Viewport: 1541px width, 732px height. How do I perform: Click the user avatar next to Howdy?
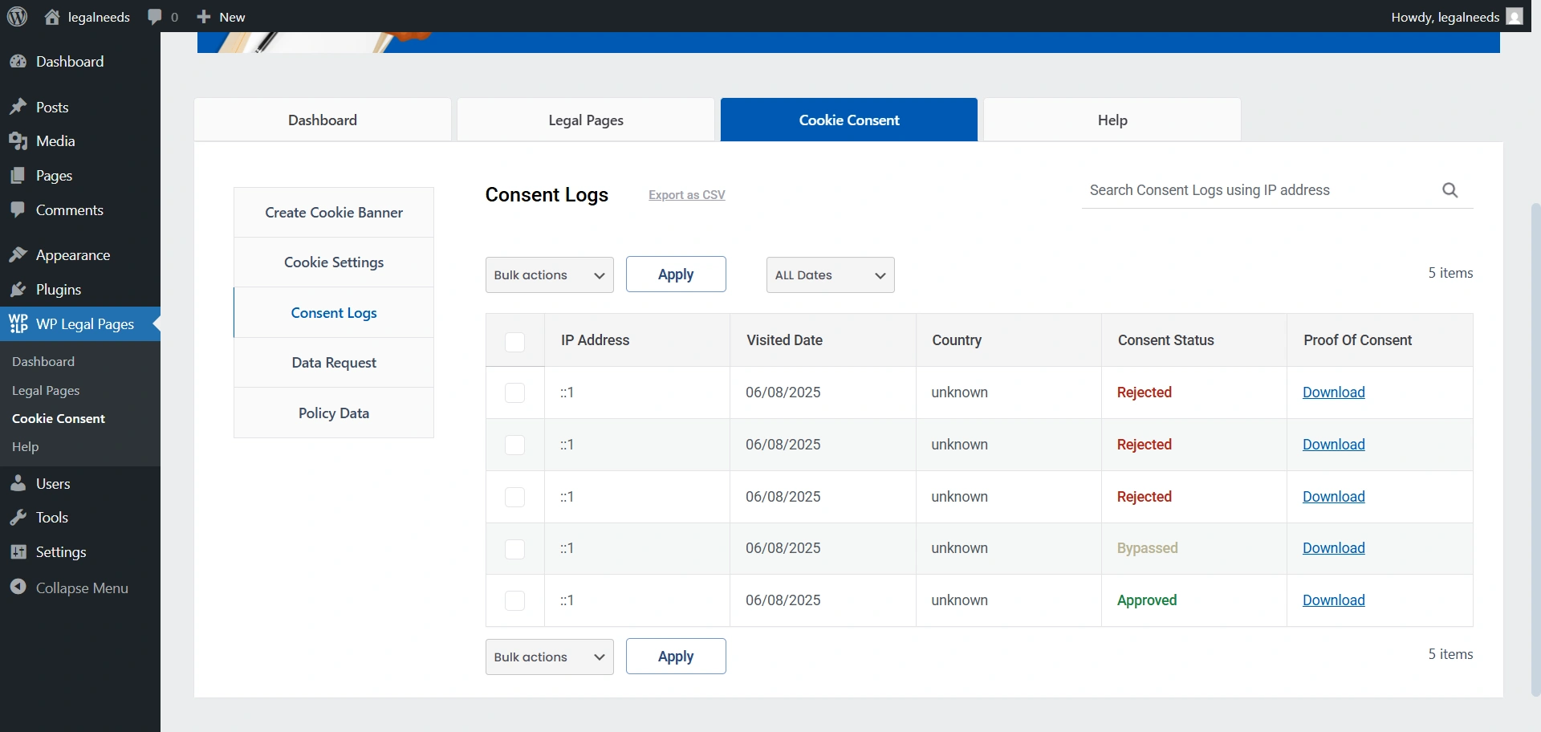coord(1514,17)
